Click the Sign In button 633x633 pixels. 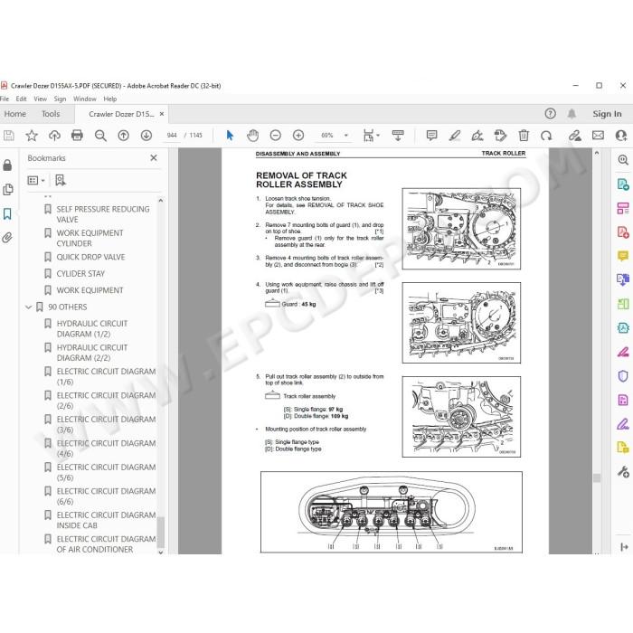pyautogui.click(x=607, y=114)
